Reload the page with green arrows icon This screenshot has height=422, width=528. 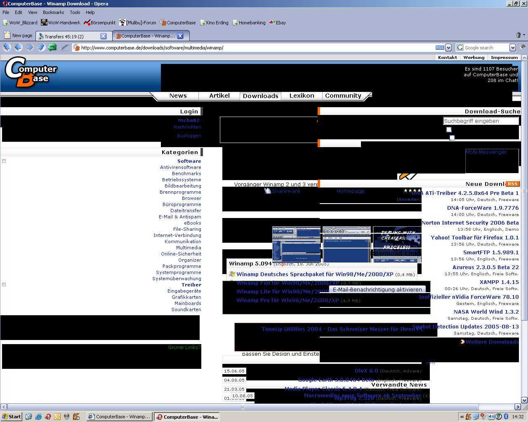[x=52, y=47]
